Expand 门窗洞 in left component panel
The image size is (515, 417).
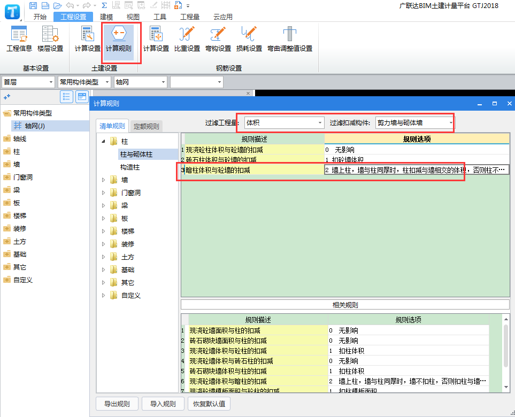6,177
